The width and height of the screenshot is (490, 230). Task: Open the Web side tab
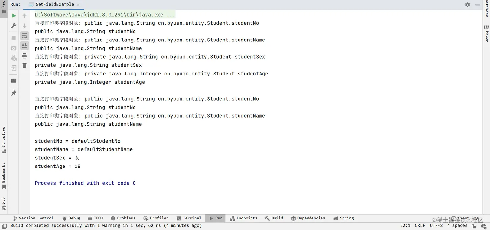[x=4, y=203]
